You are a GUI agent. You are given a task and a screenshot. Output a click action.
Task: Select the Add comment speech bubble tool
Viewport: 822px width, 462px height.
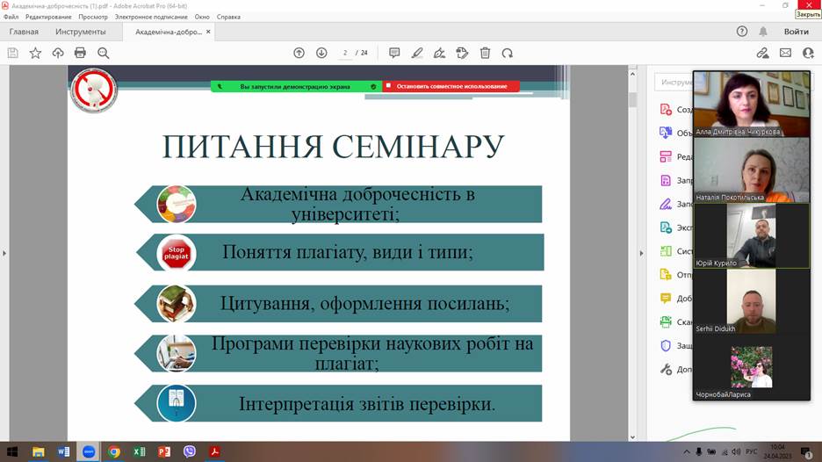394,53
